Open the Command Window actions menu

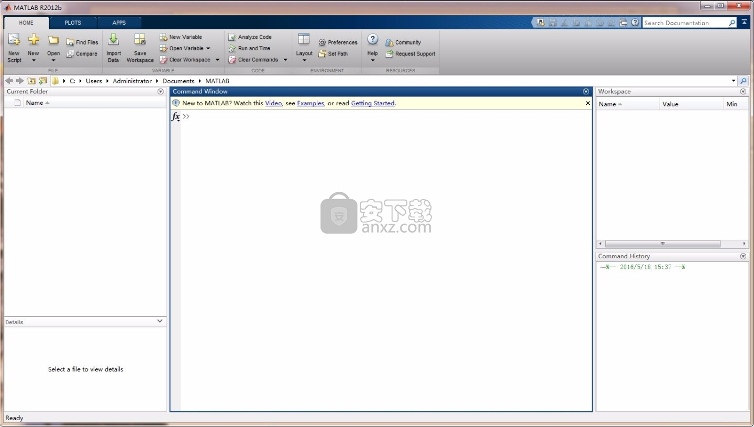click(x=586, y=92)
